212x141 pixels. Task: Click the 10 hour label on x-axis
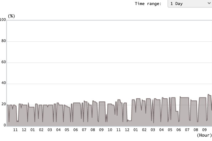coord(110,130)
